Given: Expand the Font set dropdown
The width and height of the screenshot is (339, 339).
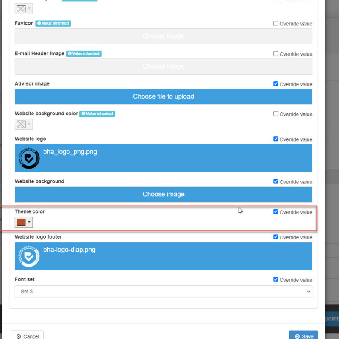Looking at the screenshot, I should click(163, 292).
